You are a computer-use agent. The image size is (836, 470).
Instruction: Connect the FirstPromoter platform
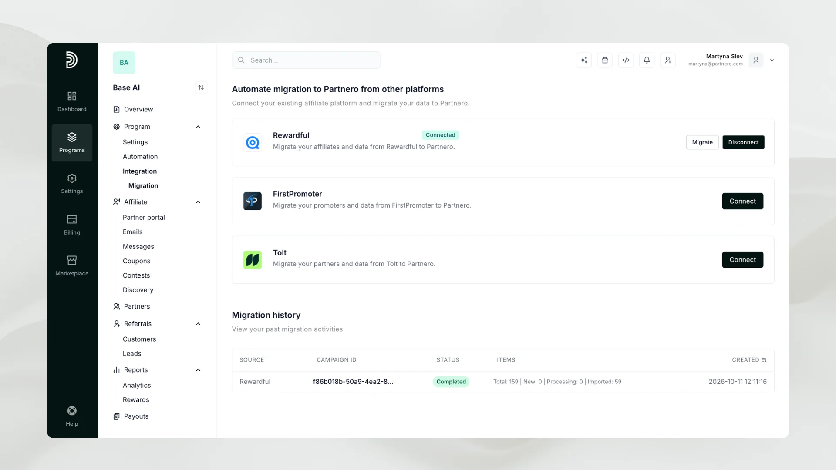742,201
